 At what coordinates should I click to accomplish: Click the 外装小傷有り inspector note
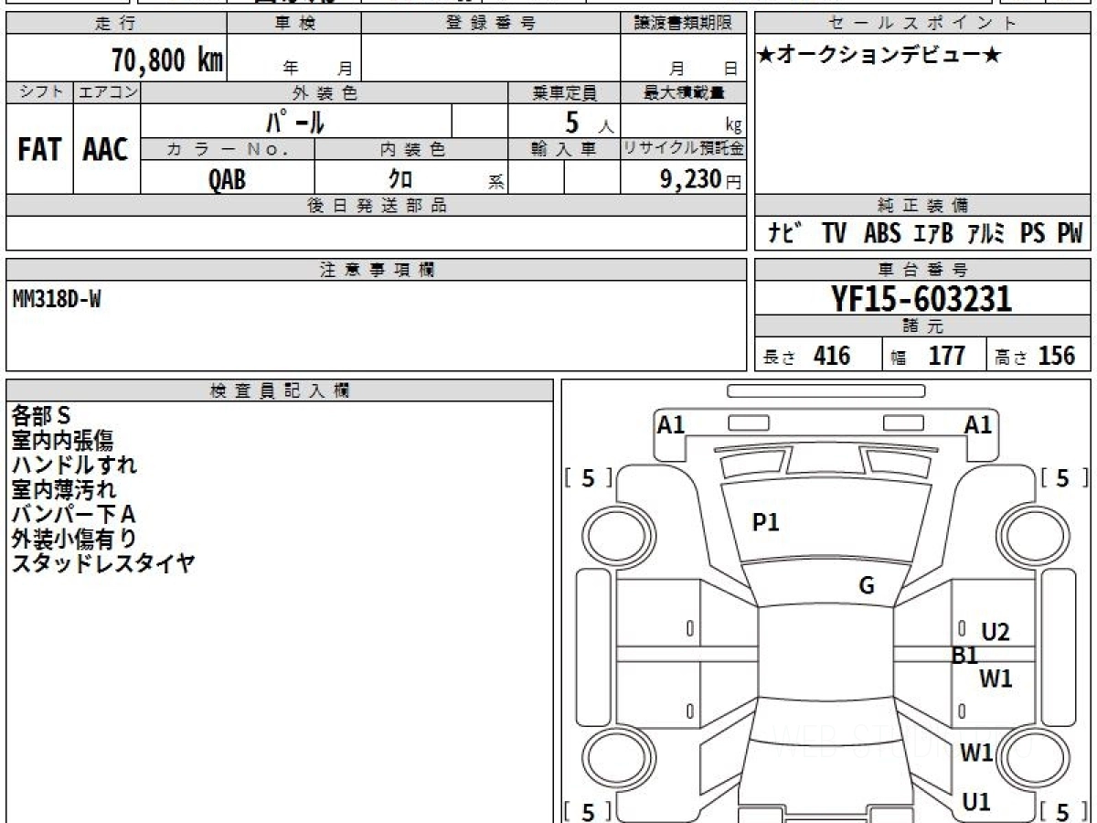pos(74,540)
